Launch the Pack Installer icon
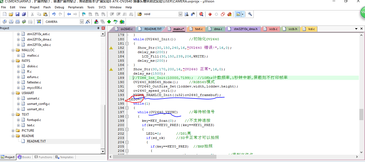Image resolution: width=365 pixels, height=162 pixels. (x=122, y=22)
